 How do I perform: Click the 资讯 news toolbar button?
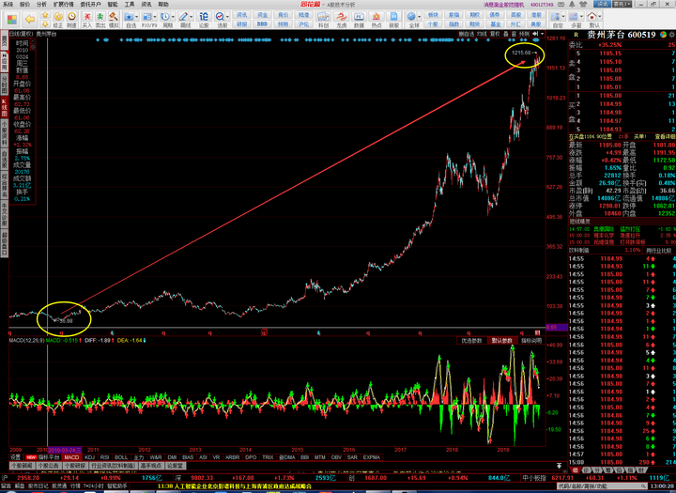tap(242, 15)
